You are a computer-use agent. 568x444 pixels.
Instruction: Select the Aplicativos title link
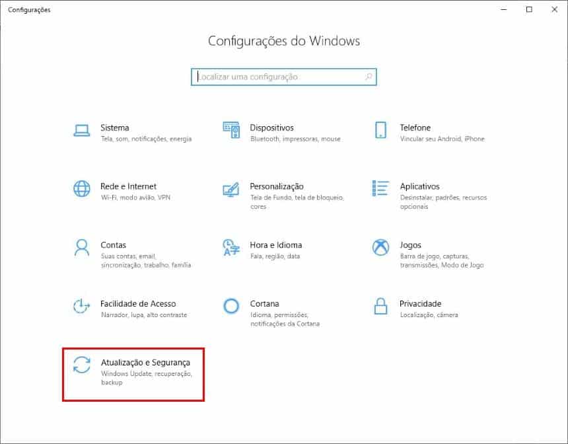419,187
